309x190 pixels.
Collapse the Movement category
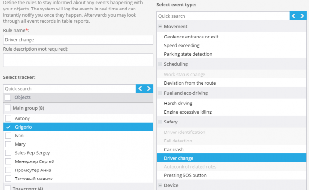point(160,27)
